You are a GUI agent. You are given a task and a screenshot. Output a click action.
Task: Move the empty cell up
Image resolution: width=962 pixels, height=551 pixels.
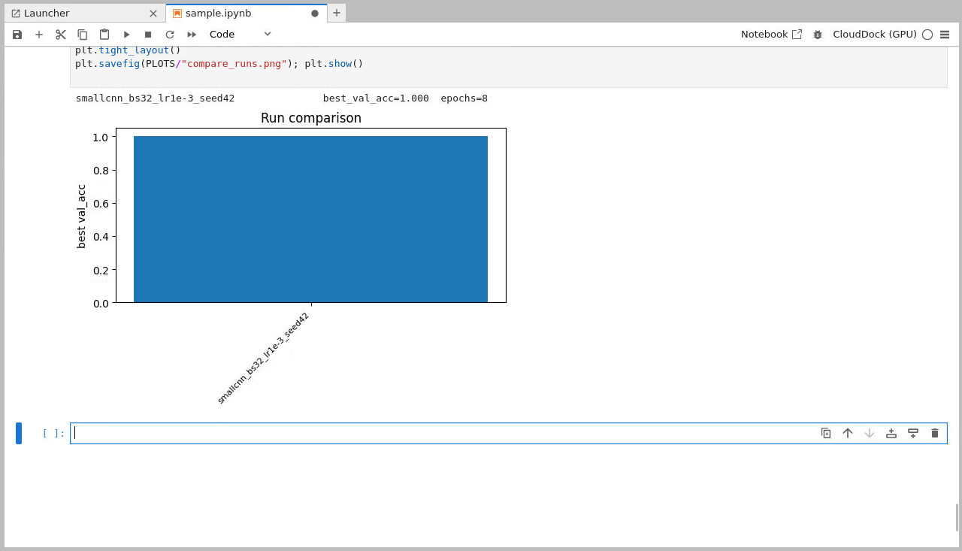tap(848, 433)
